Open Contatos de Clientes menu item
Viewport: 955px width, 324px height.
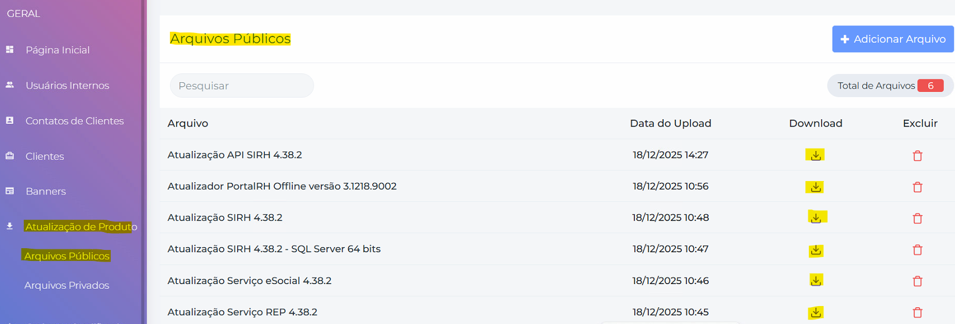click(x=74, y=121)
